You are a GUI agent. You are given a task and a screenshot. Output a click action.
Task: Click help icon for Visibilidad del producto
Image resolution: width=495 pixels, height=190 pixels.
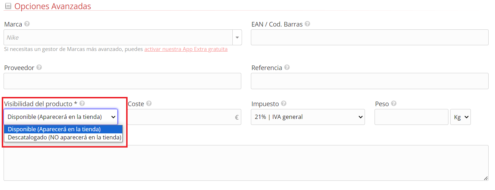(82, 103)
